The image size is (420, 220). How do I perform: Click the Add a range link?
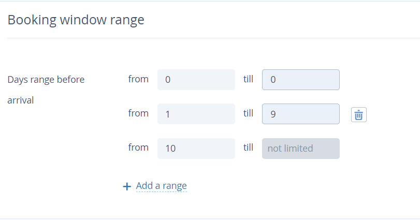(161, 186)
